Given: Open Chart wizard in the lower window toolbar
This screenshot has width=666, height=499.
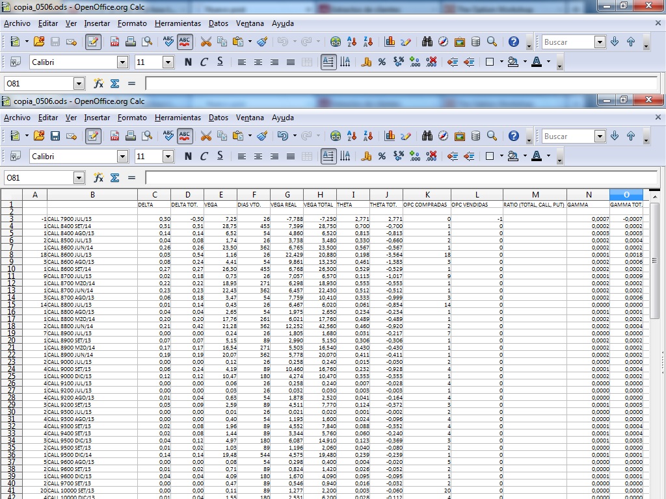Looking at the screenshot, I should [x=390, y=136].
